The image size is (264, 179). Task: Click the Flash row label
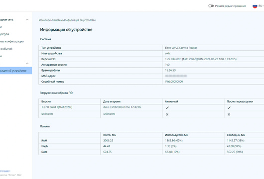coord(45,146)
